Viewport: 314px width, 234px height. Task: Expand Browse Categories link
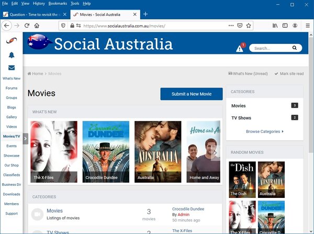point(264,131)
